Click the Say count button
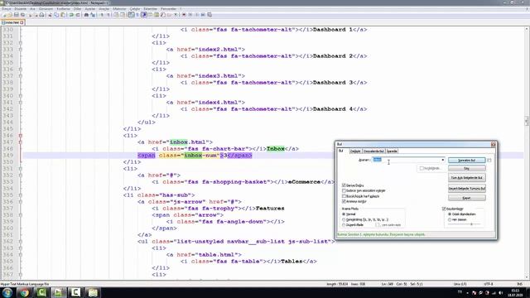The height and width of the screenshot is (298, 530). (467, 168)
